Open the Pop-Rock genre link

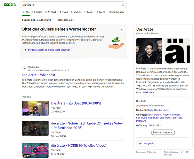177,118
